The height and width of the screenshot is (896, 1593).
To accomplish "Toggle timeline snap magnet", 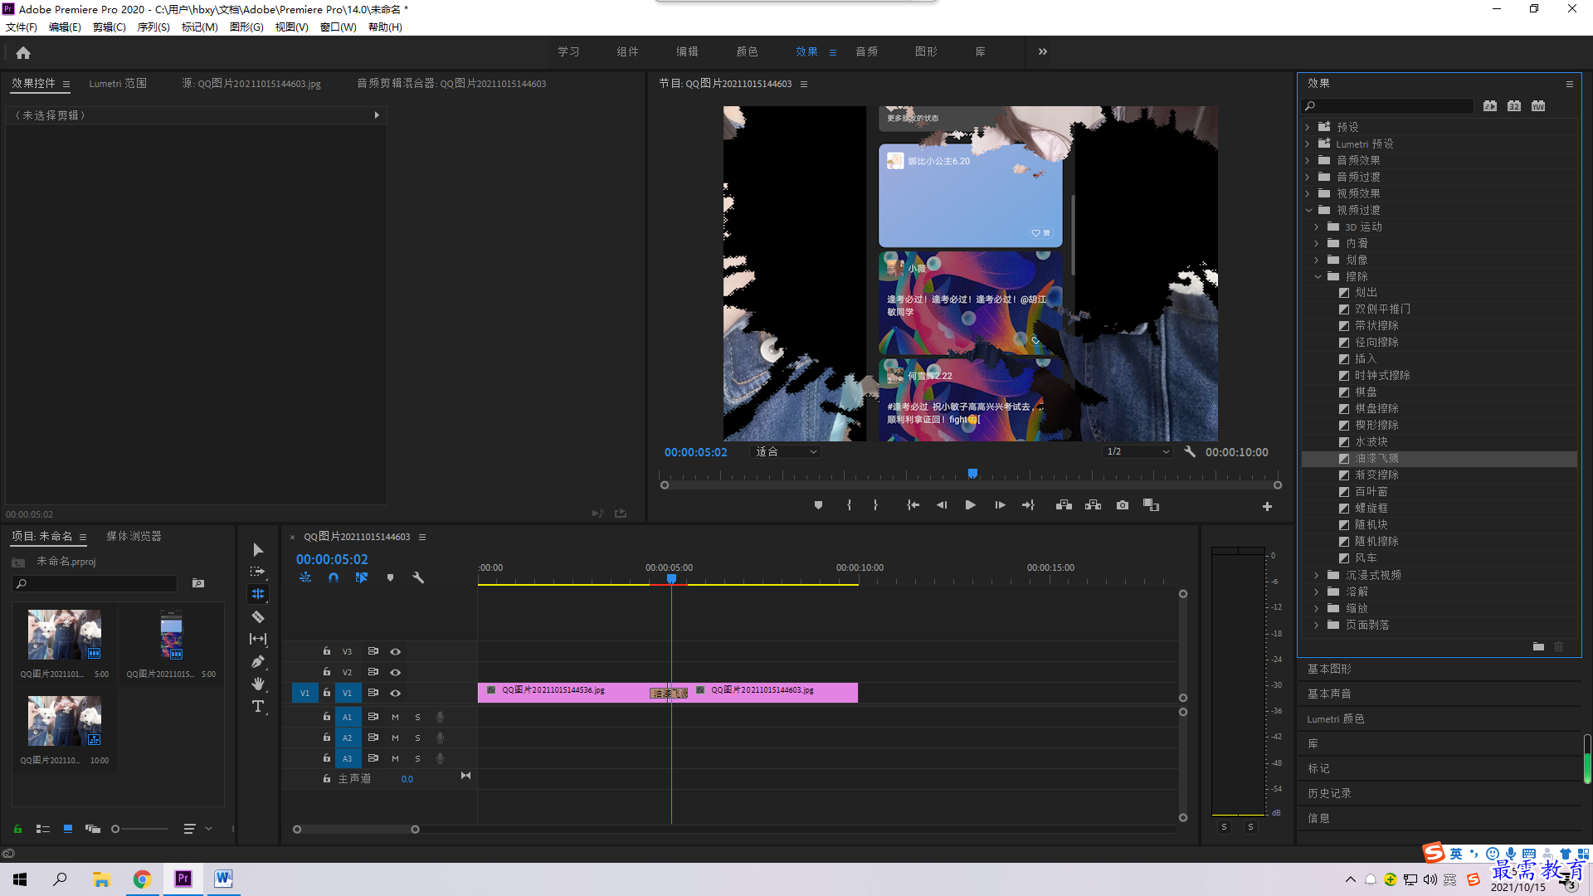I will point(334,577).
